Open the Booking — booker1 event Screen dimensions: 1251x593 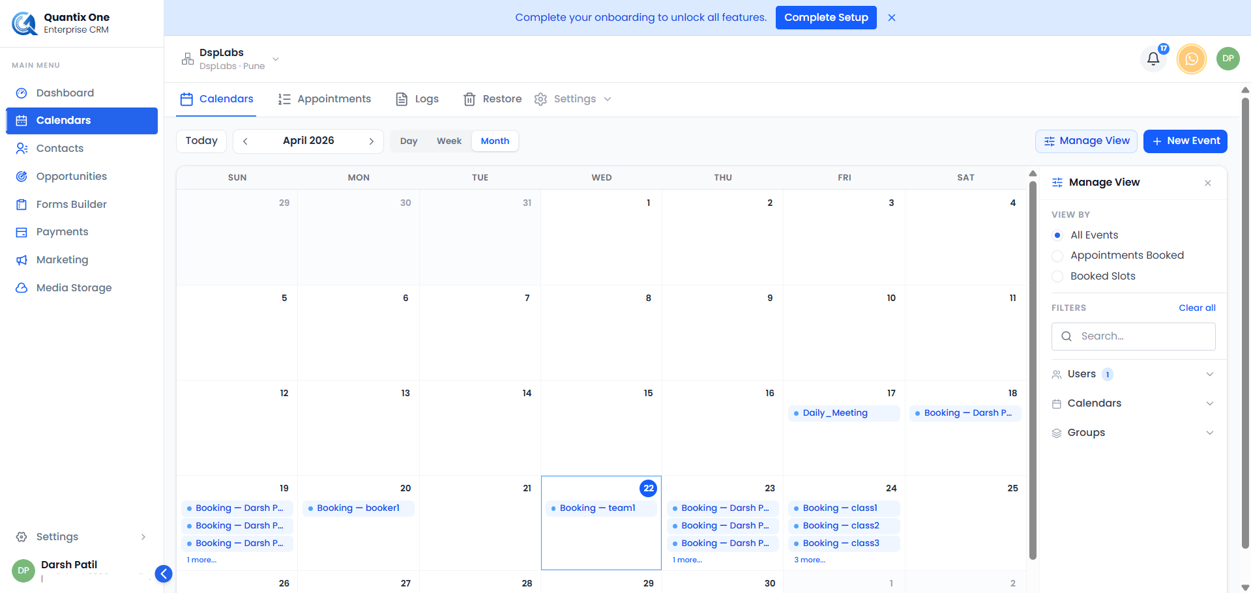pyautogui.click(x=358, y=508)
